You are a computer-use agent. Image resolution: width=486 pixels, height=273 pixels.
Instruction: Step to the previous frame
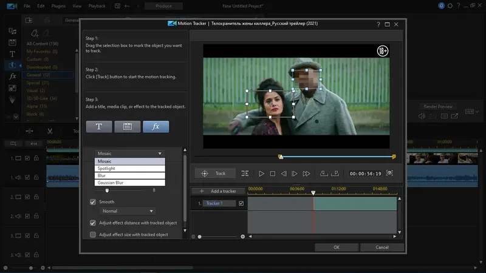pos(284,174)
